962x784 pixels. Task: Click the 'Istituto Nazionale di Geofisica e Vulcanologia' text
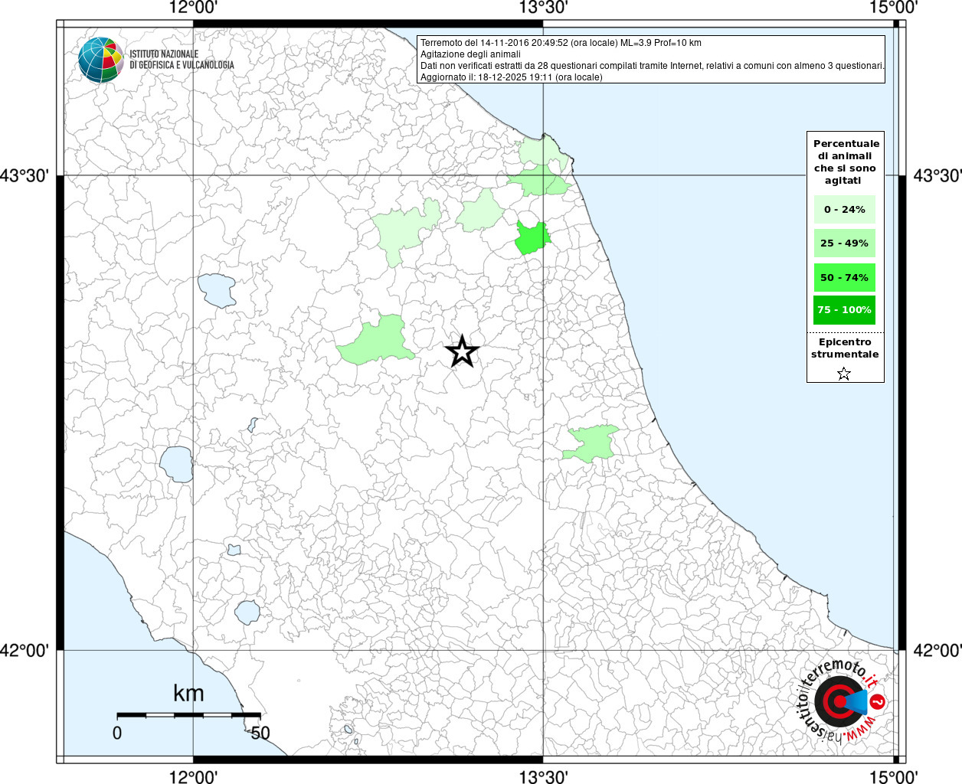tap(182, 60)
